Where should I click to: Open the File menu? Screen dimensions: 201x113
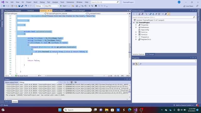point(7,2)
